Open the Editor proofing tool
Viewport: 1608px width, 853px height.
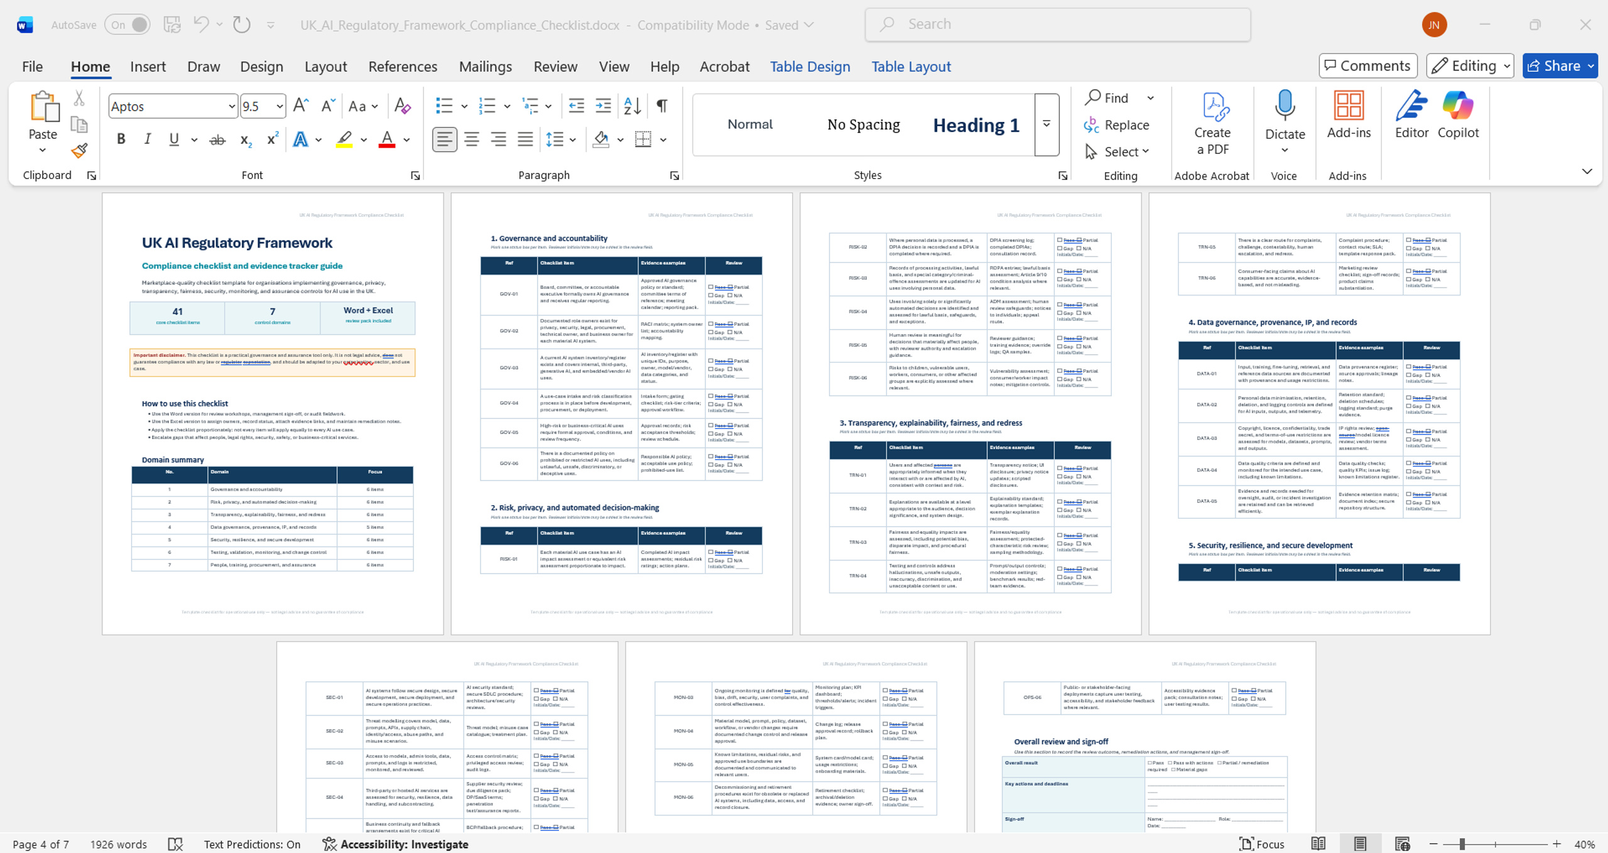1411,114
